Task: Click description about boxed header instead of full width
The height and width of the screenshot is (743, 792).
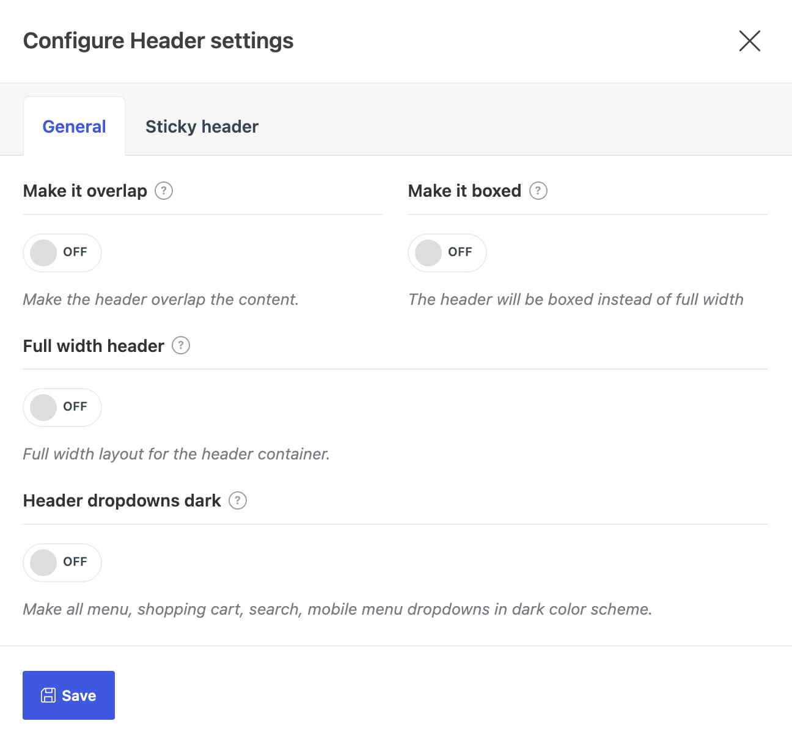Action: click(576, 299)
